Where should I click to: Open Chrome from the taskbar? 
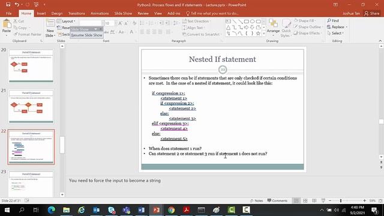[x=171, y=210]
